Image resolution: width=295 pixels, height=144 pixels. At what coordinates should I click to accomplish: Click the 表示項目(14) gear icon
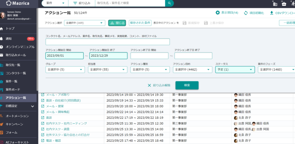(x=218, y=13)
